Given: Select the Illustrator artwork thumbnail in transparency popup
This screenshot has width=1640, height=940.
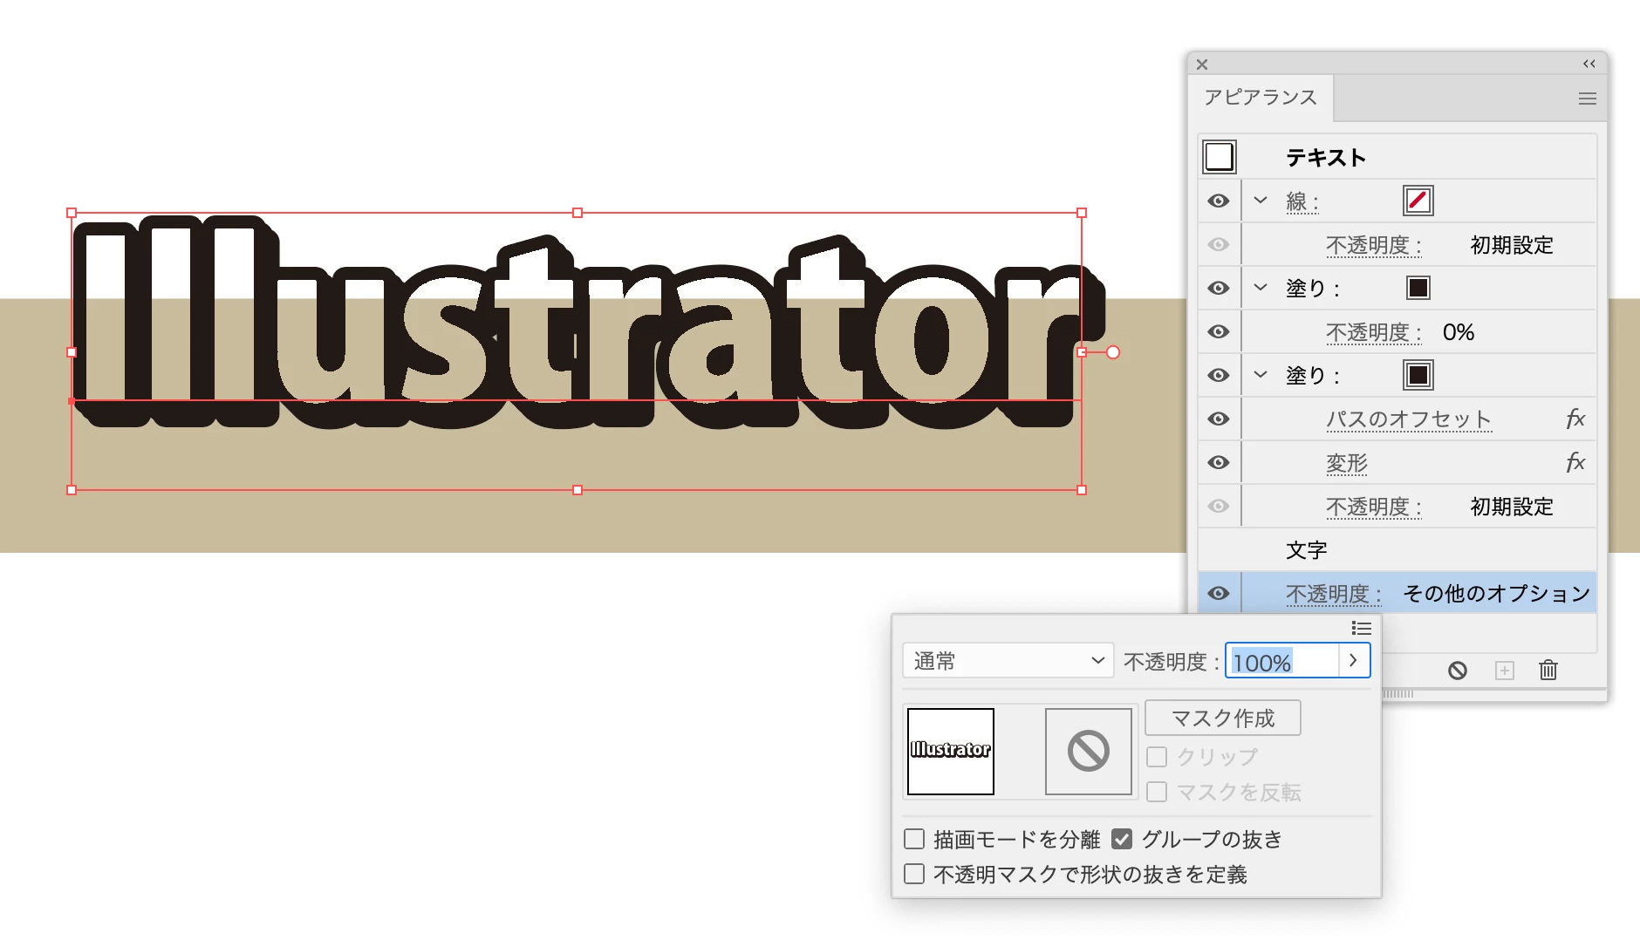Looking at the screenshot, I should (x=951, y=751).
